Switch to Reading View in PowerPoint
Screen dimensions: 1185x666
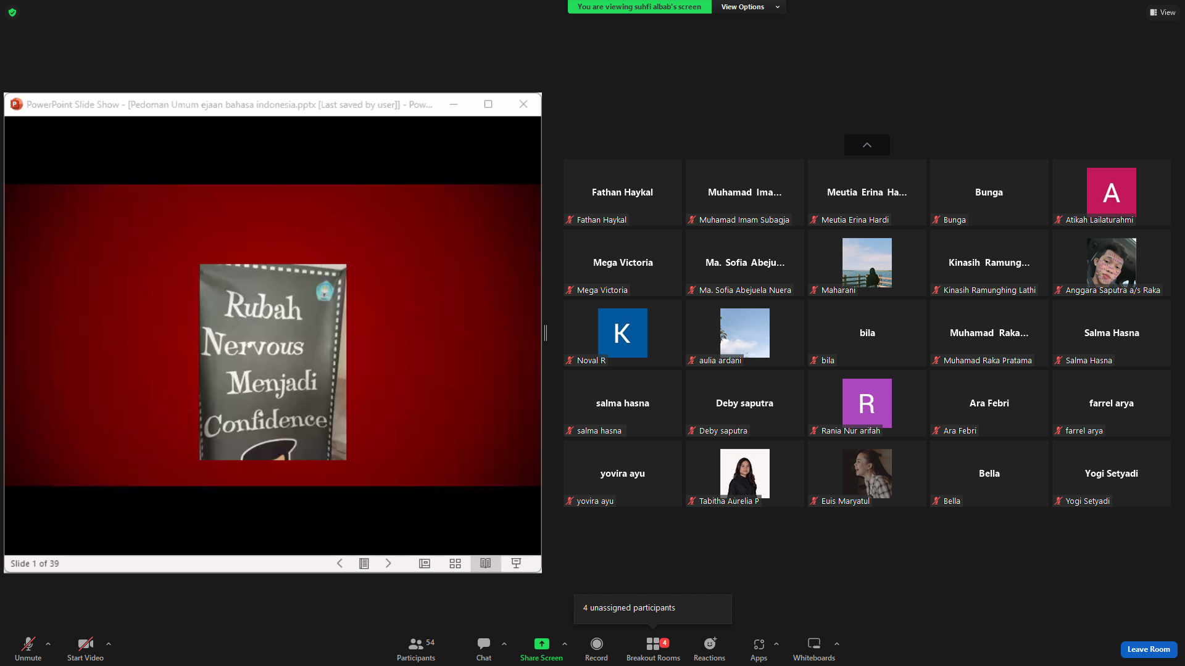(486, 563)
